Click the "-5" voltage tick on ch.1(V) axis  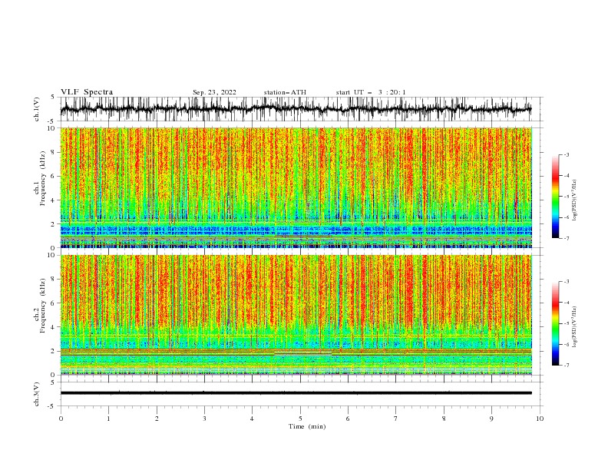click(52, 121)
